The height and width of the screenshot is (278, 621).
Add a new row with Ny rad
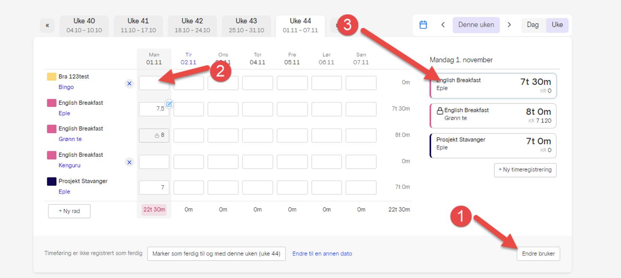(x=69, y=211)
